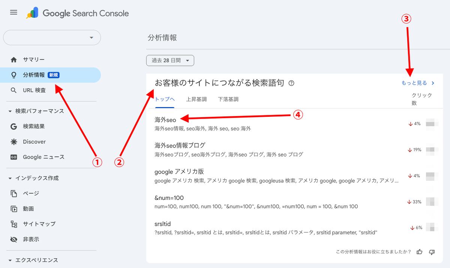Click the crossed-eye icon beside 非表示
450x268 pixels.
[x=14, y=239]
